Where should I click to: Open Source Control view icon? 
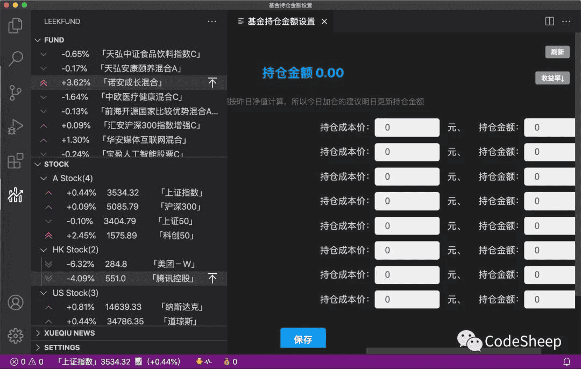point(15,93)
